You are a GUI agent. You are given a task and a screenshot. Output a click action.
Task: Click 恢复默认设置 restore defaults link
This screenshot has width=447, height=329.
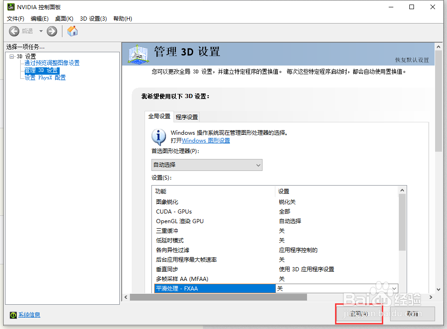point(412,60)
